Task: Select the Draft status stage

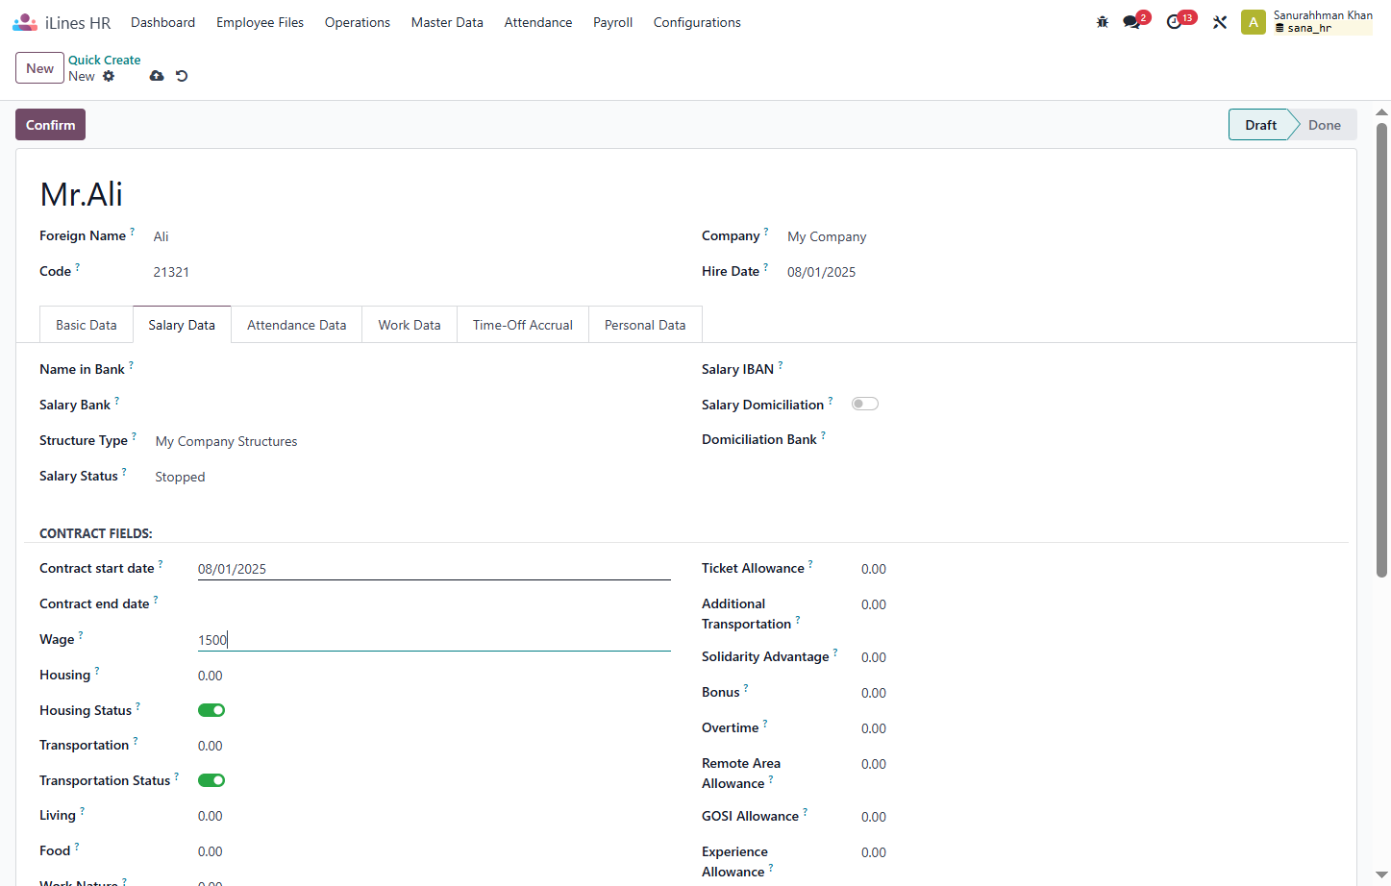Action: [x=1260, y=125]
